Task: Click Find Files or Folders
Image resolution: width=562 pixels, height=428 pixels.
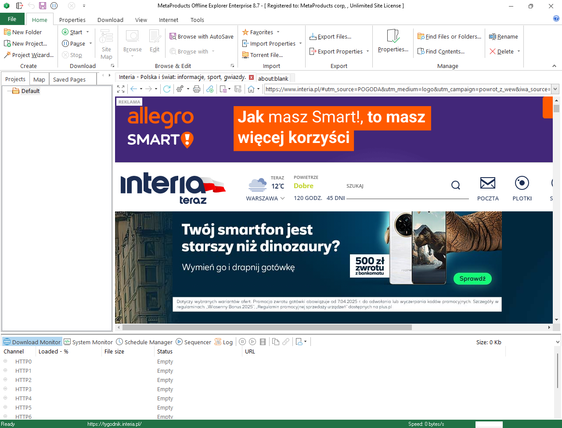Action: pyautogui.click(x=449, y=36)
